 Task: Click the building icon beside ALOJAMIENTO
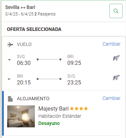tap(10, 99)
